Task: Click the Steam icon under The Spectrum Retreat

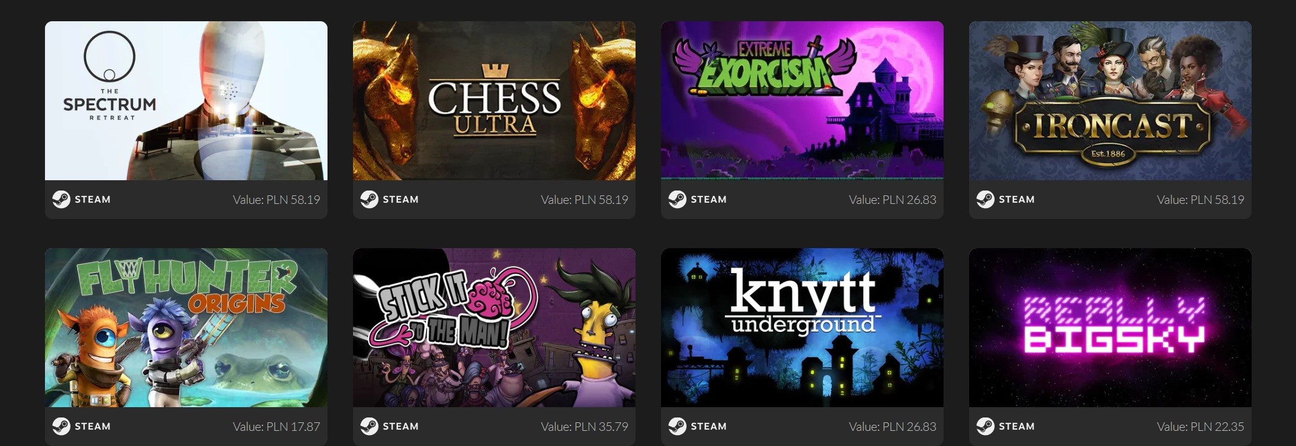Action: (x=61, y=200)
